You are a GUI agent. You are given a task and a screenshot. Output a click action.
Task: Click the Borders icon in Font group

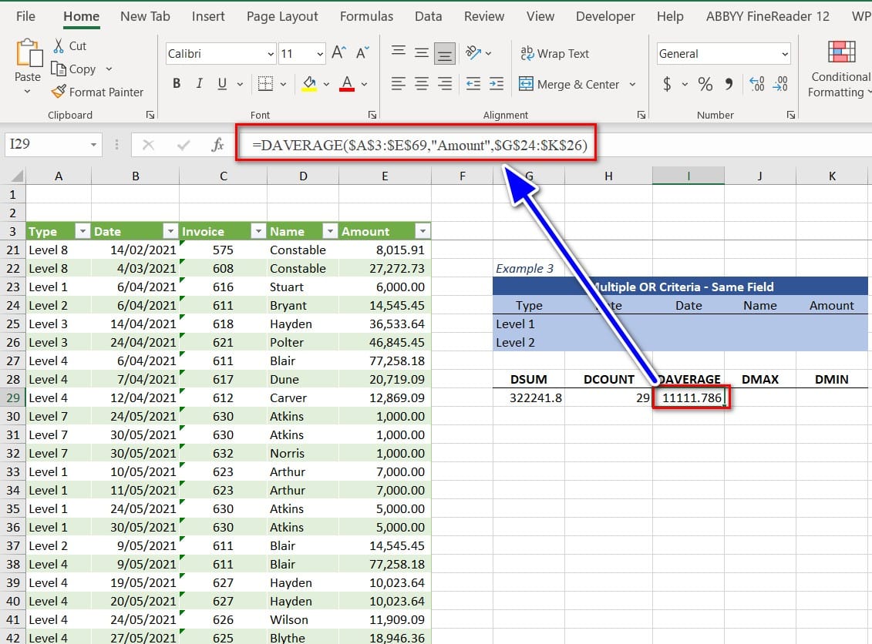pyautogui.click(x=265, y=84)
